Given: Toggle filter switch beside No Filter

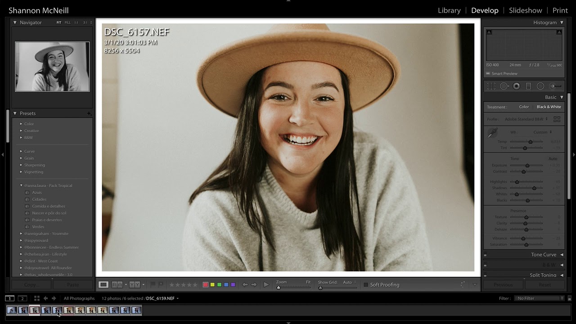Looking at the screenshot, I should click(x=569, y=298).
